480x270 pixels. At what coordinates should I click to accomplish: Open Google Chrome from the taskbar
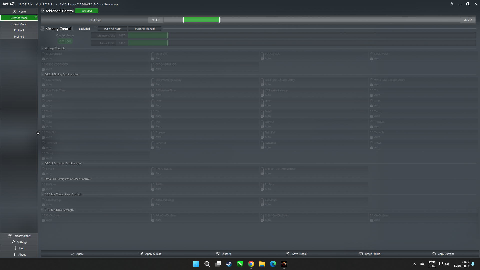[x=251, y=264]
